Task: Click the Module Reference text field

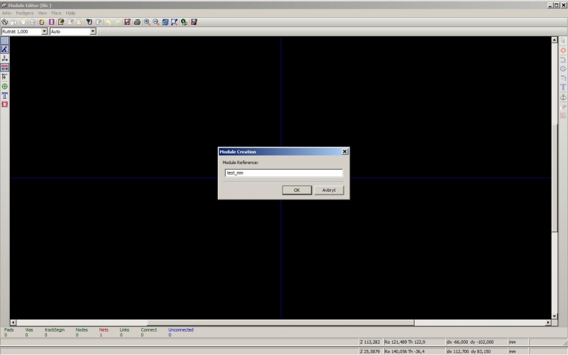Action: (x=283, y=173)
